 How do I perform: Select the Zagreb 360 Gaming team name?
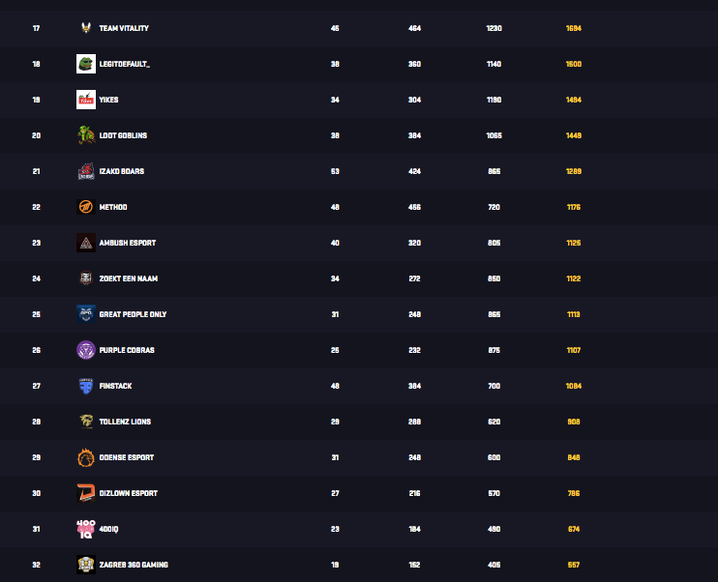point(134,565)
